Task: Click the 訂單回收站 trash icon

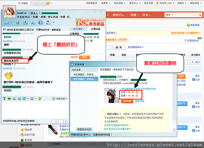Action: (x=186, y=41)
